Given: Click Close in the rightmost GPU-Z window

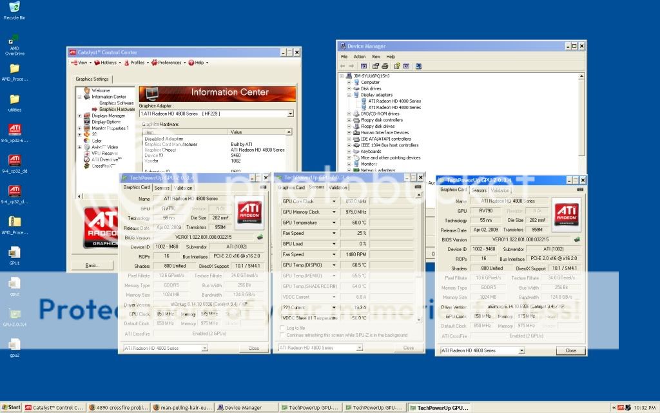Looking at the screenshot, I should [x=570, y=350].
